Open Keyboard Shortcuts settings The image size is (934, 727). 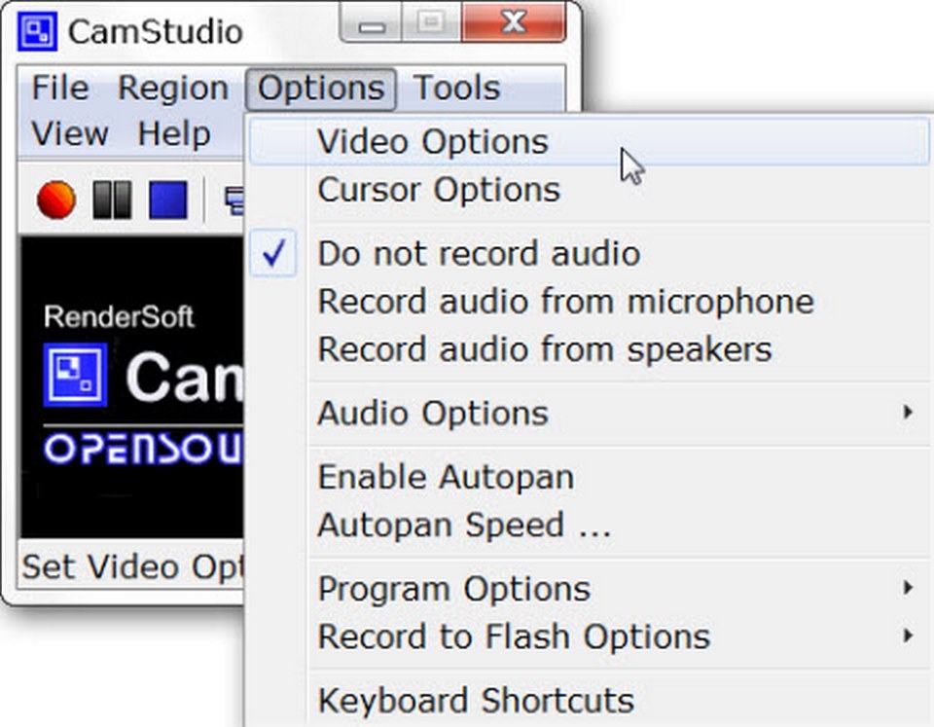[475, 701]
